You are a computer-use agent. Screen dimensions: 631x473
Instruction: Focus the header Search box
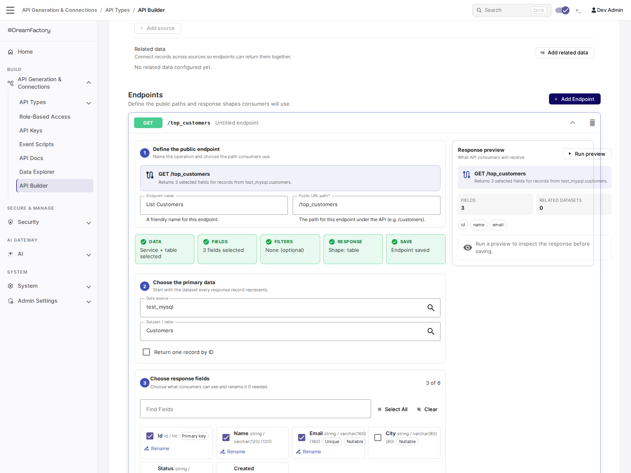[512, 10]
